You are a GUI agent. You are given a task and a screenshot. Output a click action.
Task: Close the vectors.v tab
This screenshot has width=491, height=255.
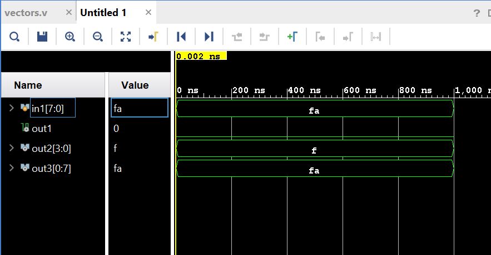(x=68, y=13)
